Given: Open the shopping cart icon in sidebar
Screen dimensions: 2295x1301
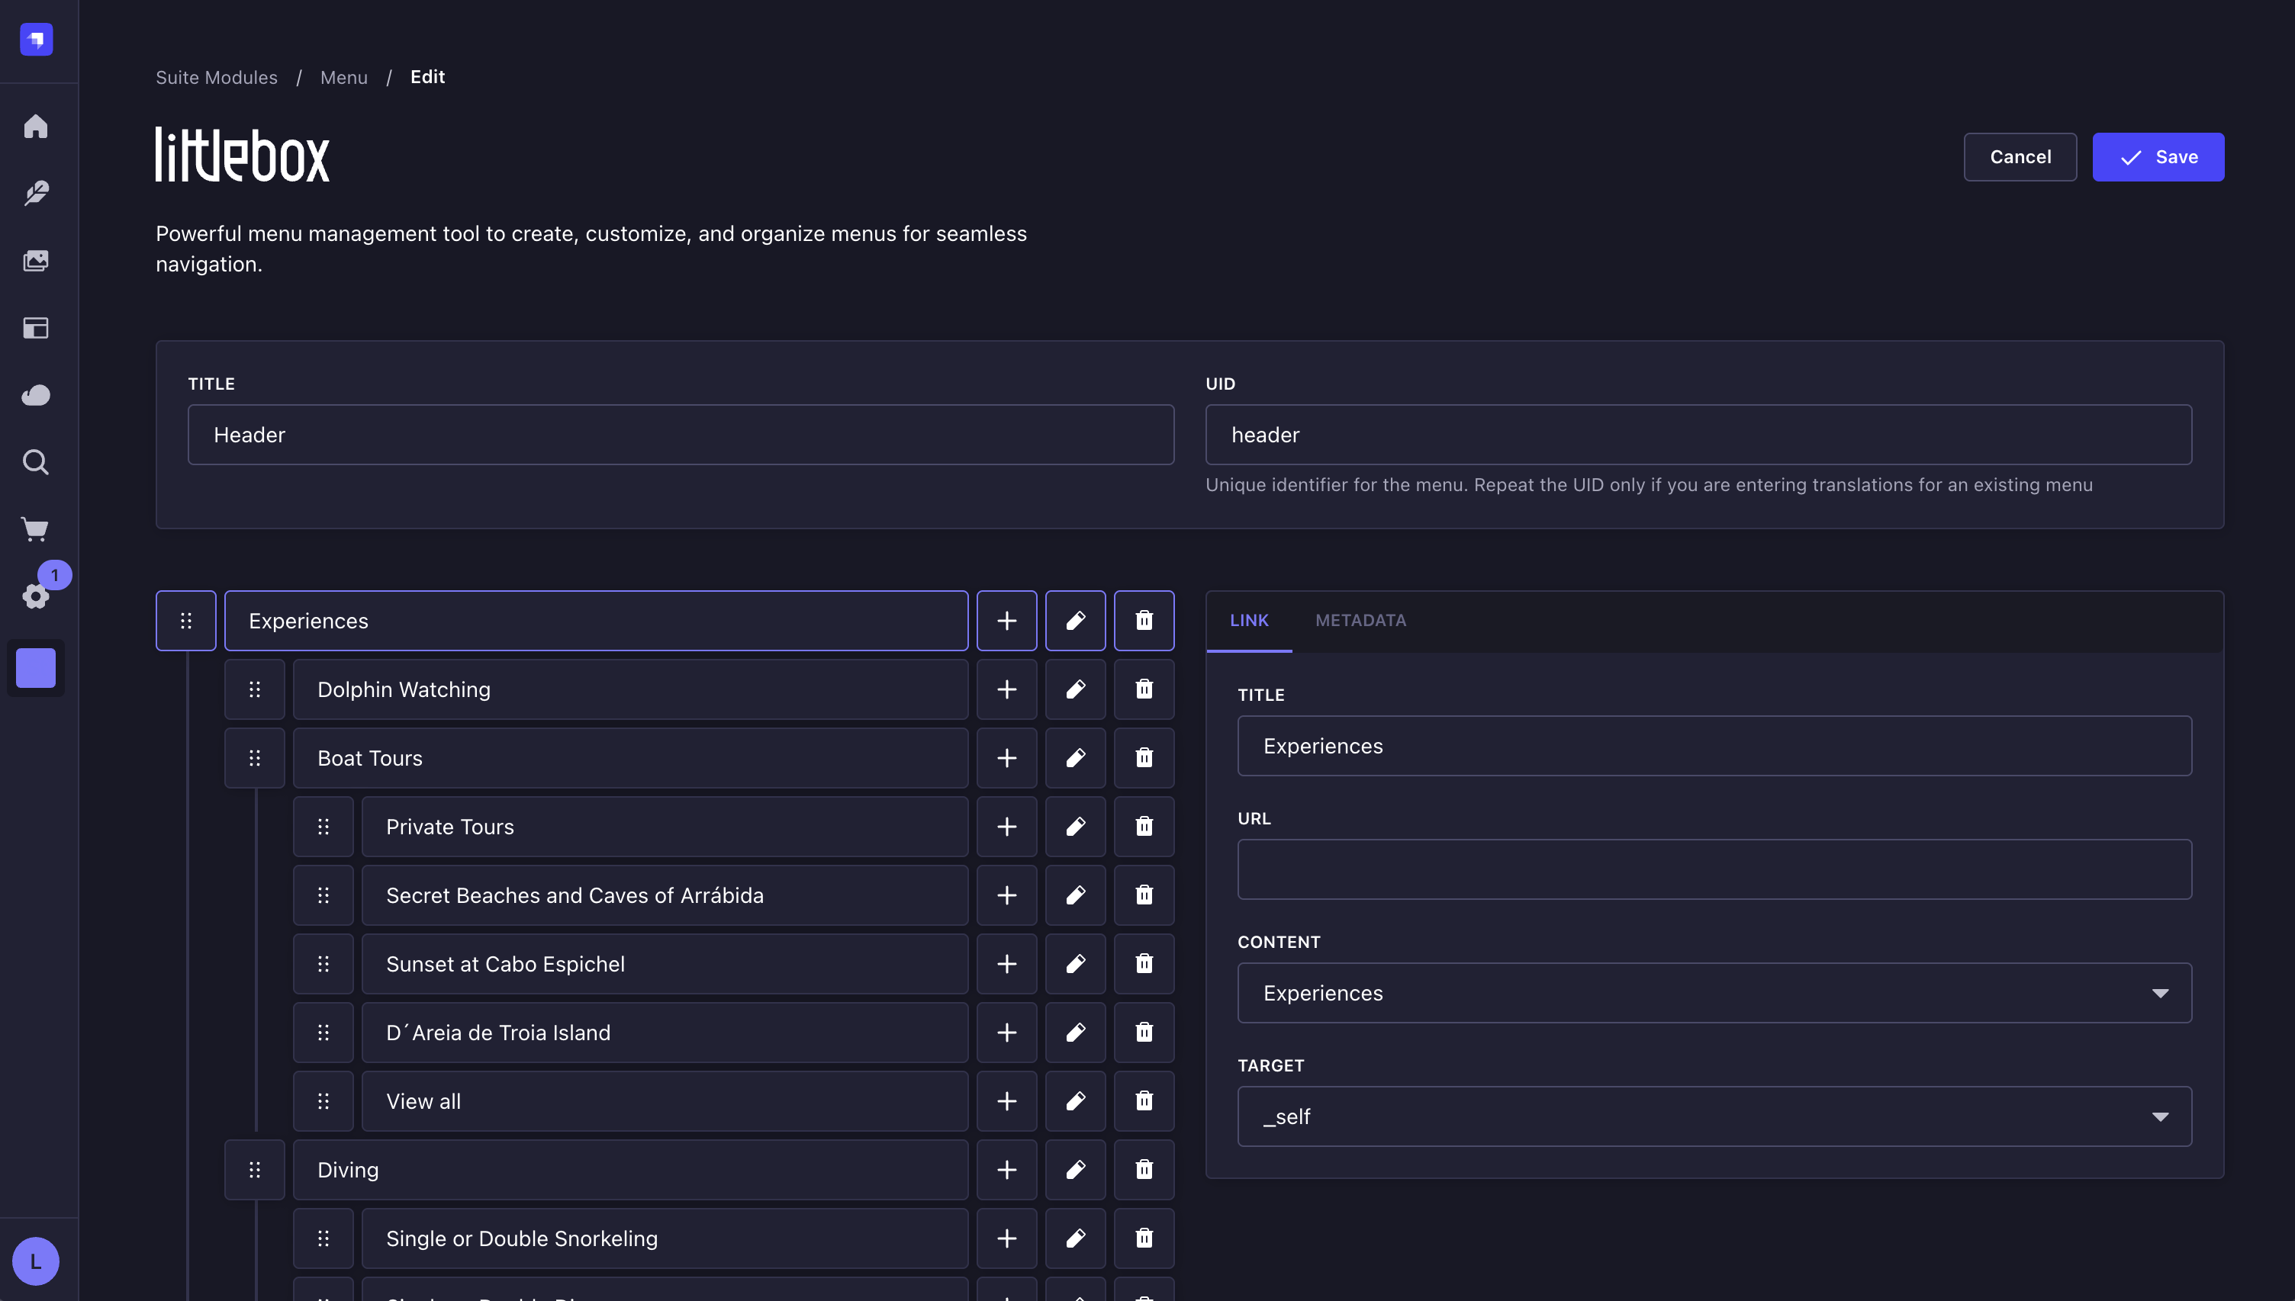Looking at the screenshot, I should 36,529.
